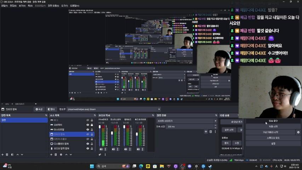
Task: Open virtual camera settings gear icon
Action: [298, 132]
